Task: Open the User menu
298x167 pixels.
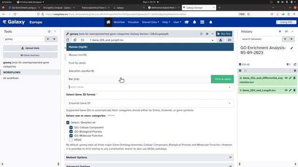Action: (177, 22)
